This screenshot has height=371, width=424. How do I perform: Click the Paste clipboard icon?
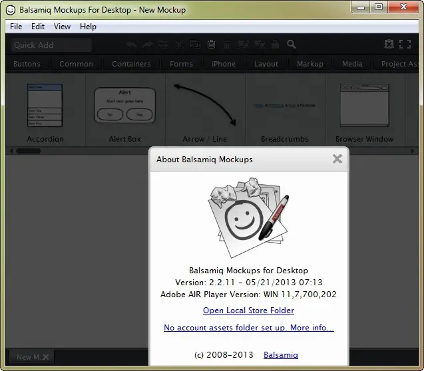pyautogui.click(x=211, y=45)
